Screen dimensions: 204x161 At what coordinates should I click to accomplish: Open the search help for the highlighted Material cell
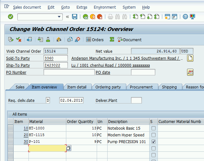[69, 148]
